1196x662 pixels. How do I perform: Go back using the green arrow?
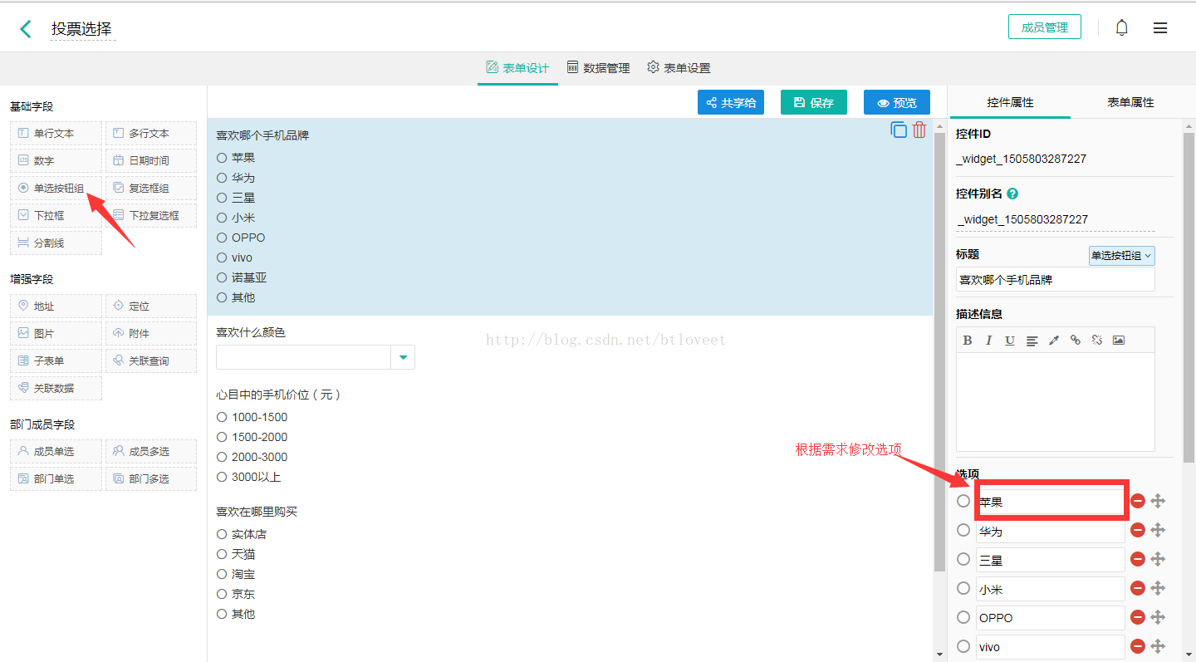[26, 29]
